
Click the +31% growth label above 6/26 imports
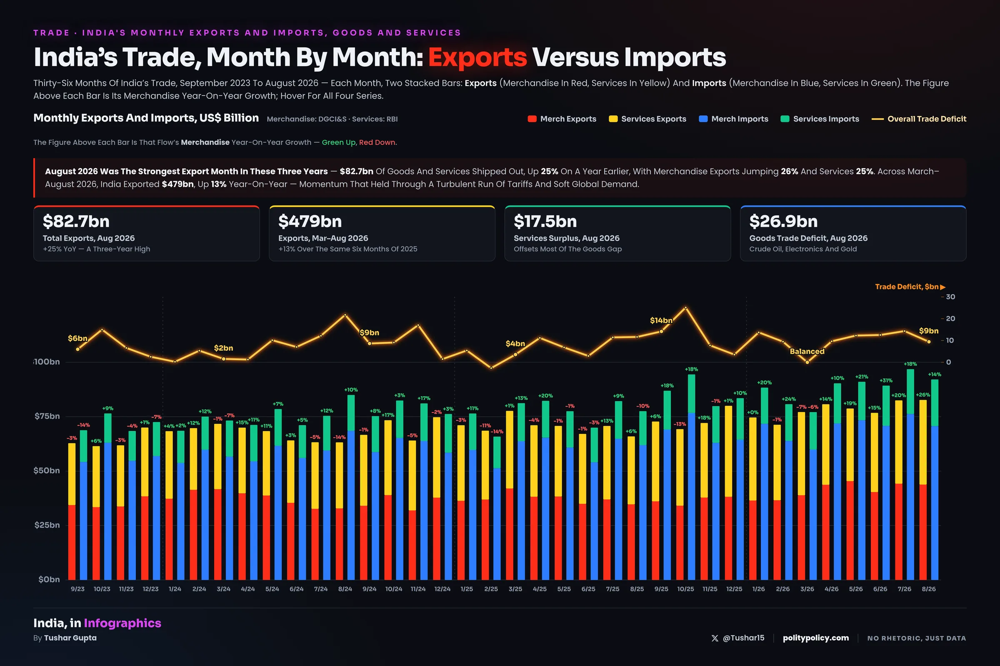(x=886, y=380)
